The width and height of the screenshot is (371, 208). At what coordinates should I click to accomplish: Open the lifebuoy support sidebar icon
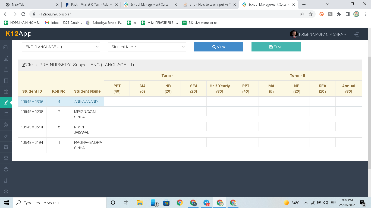6,147
